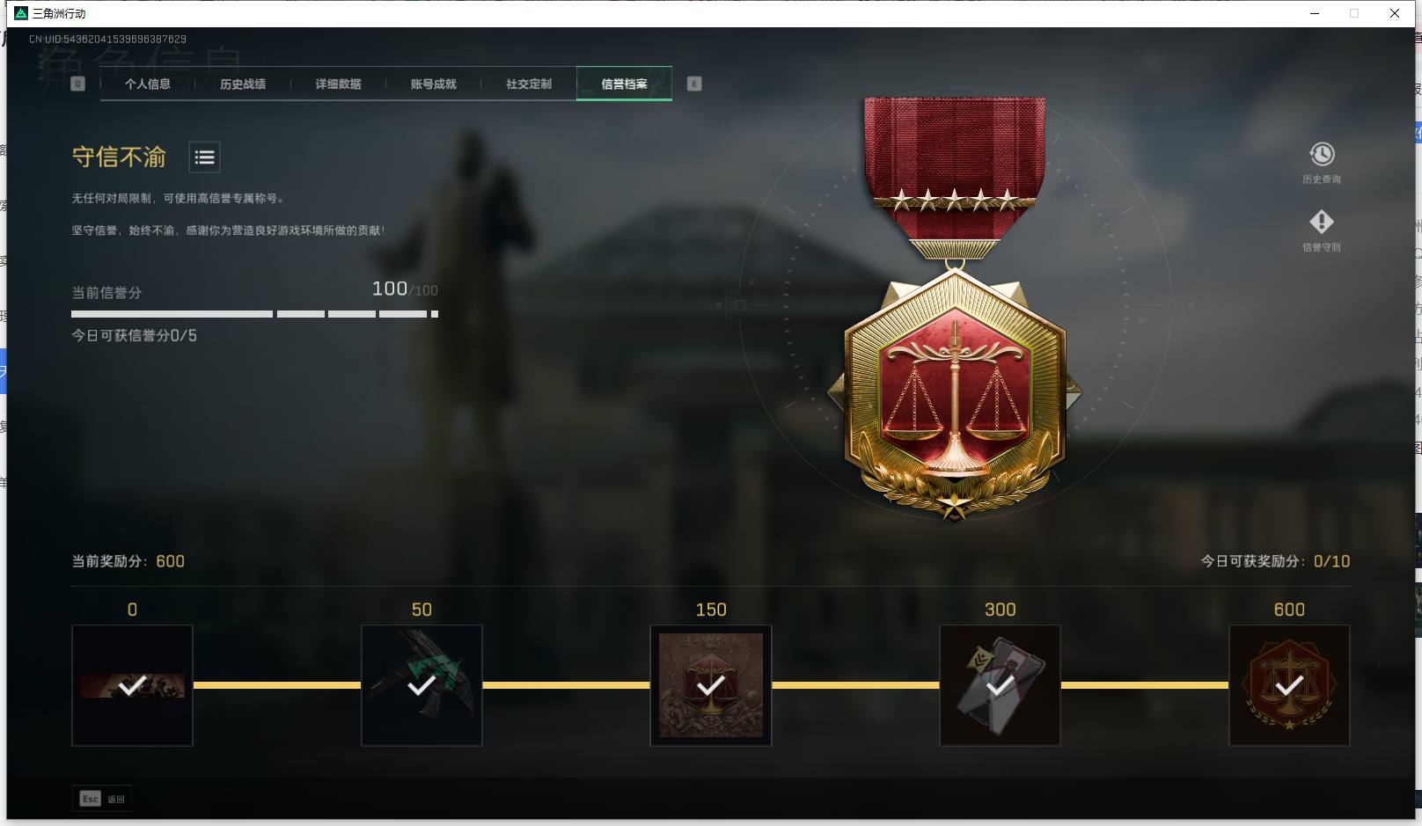
Task: Select the 600-point scales badge reward
Action: (x=1289, y=685)
